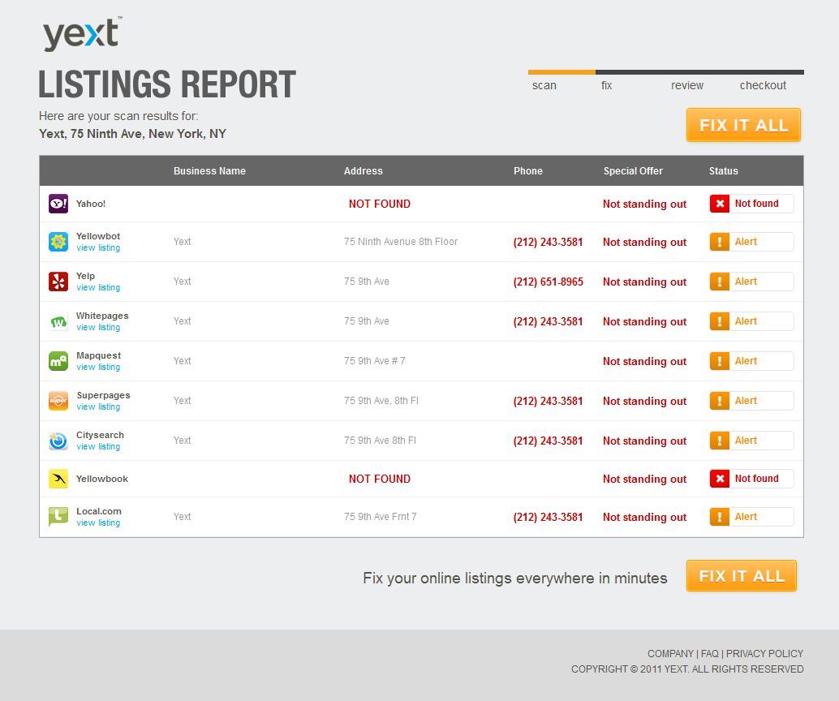
Task: Click the alert exclamation icon for Superpages
Action: click(x=720, y=401)
